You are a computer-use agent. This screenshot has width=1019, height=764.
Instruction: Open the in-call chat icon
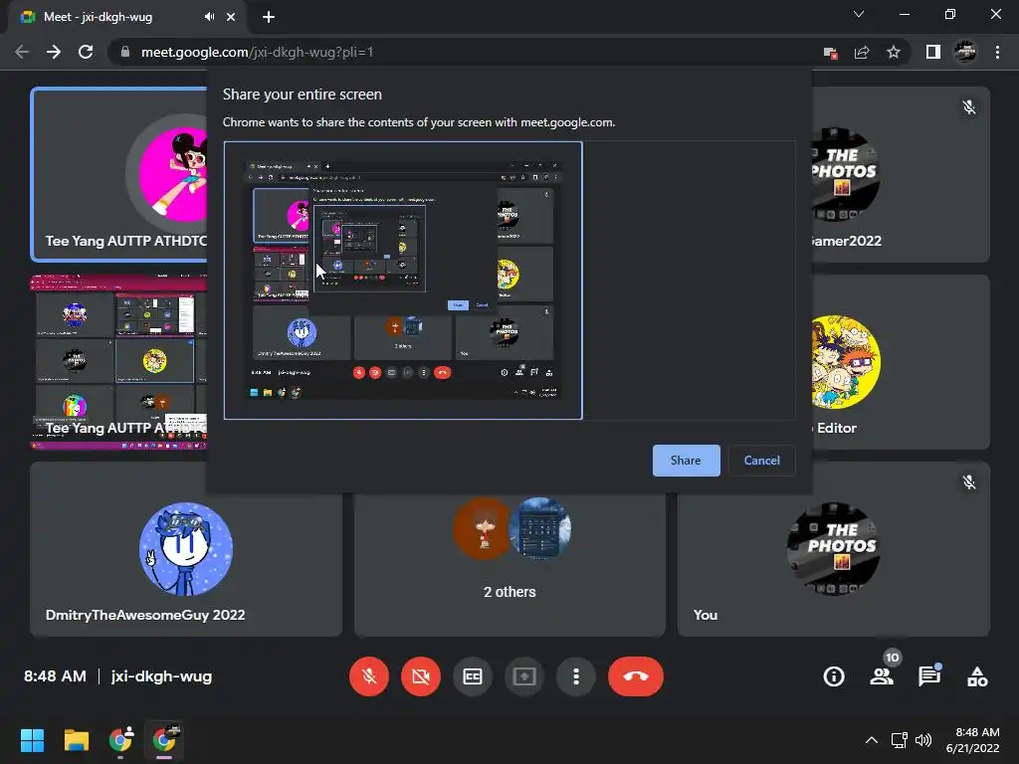(929, 676)
